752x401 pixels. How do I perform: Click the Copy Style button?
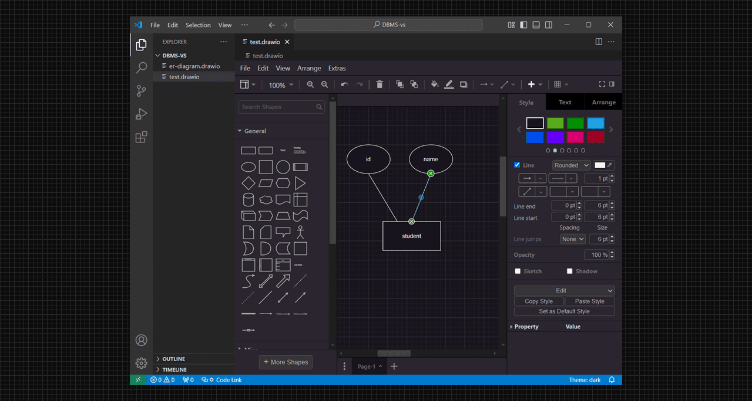tap(539, 301)
